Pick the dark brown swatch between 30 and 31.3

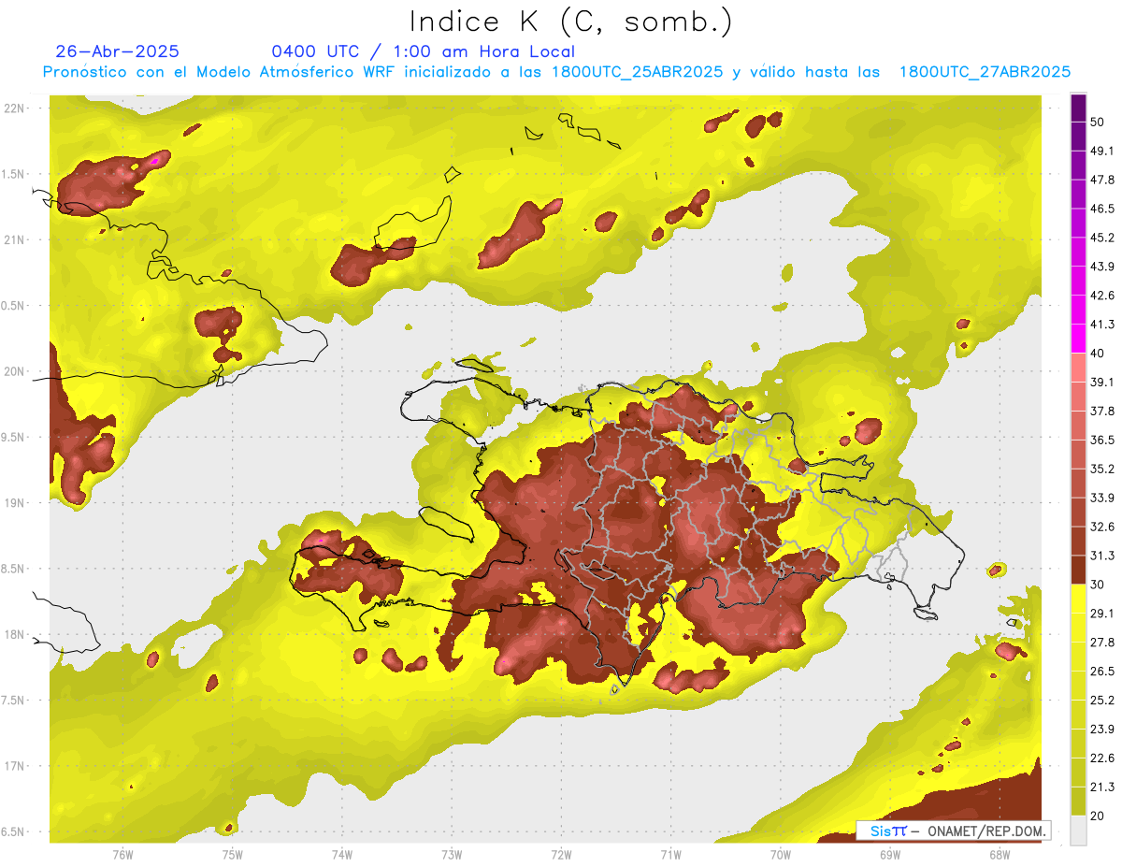[1078, 571]
